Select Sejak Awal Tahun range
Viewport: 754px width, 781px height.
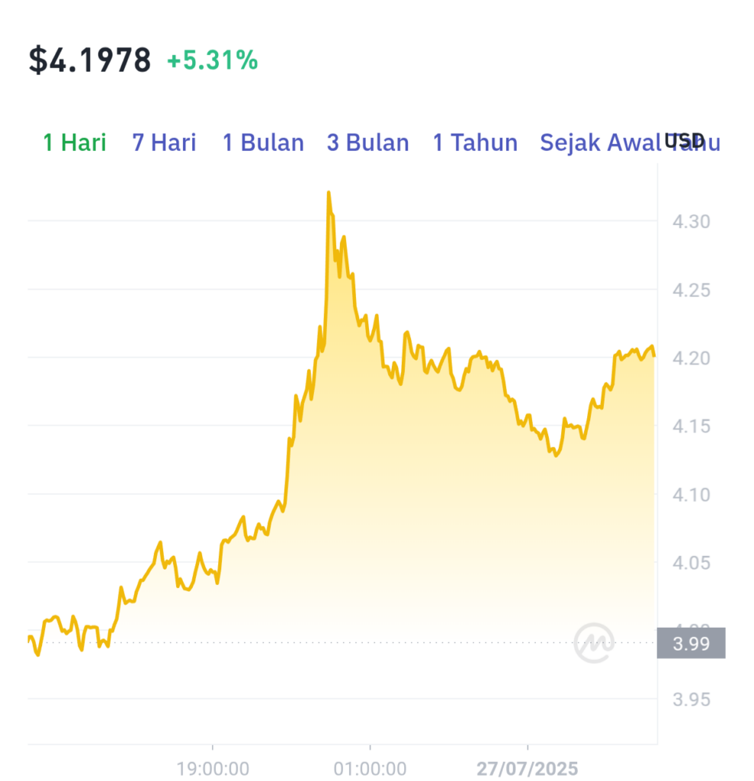click(x=630, y=143)
